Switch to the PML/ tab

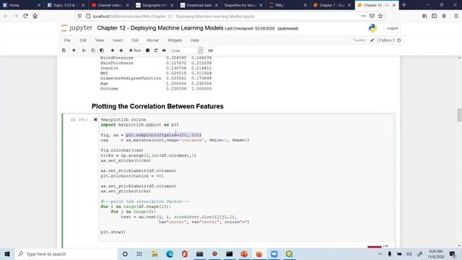287,5
